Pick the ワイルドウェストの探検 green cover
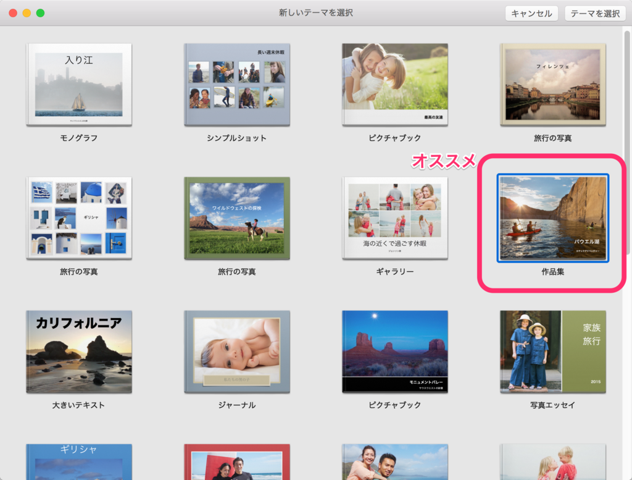Viewport: 632px width, 480px height. coord(237,218)
